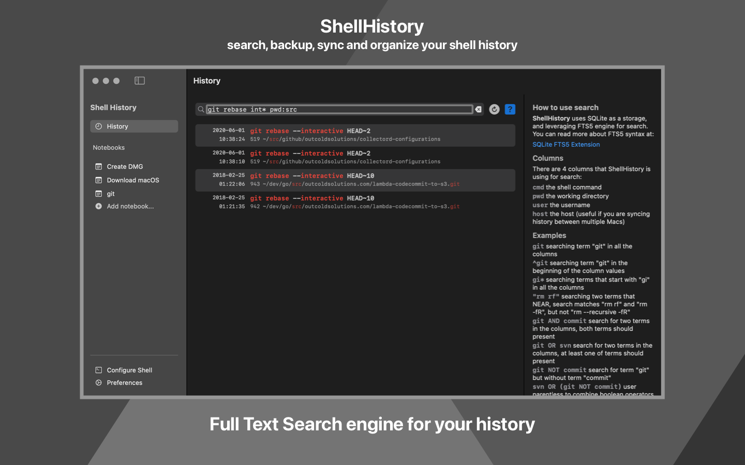The height and width of the screenshot is (465, 745).
Task: Click inside the history search field
Action: [x=339, y=110]
